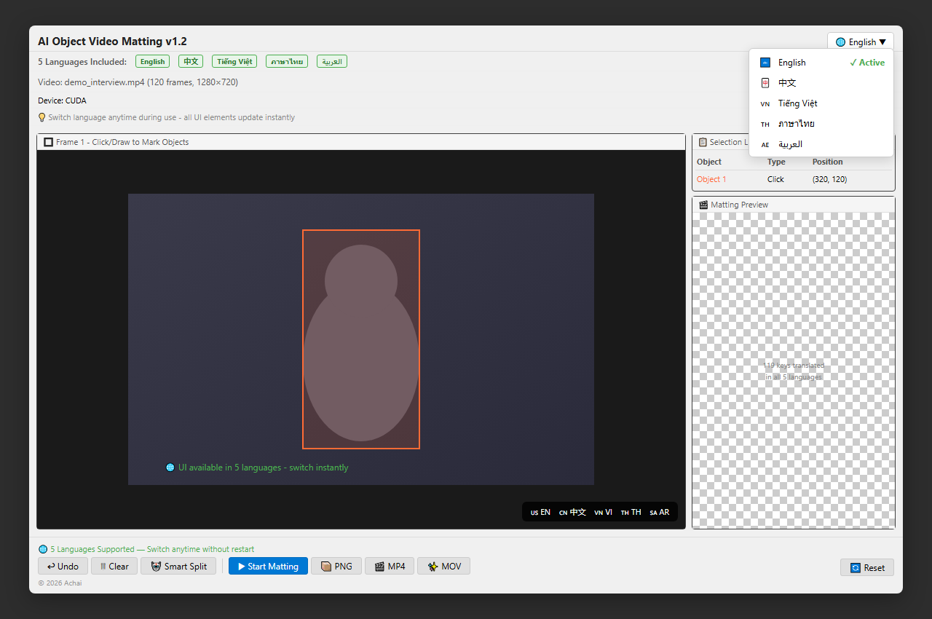Click the Tiếng Việt language badge
This screenshot has height=619, width=932.
coord(234,62)
